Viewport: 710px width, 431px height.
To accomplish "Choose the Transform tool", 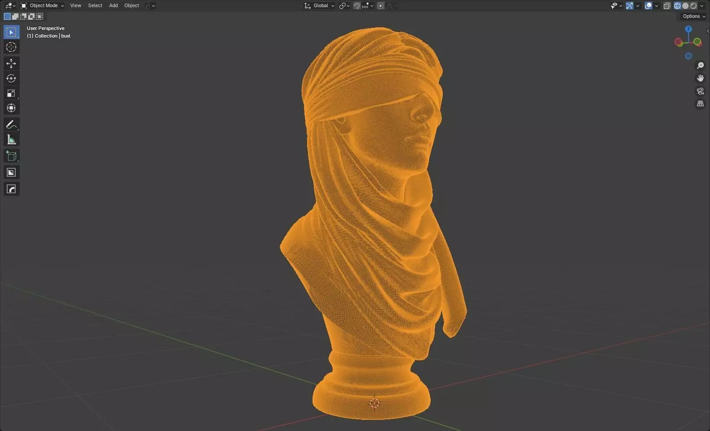I will tap(11, 108).
